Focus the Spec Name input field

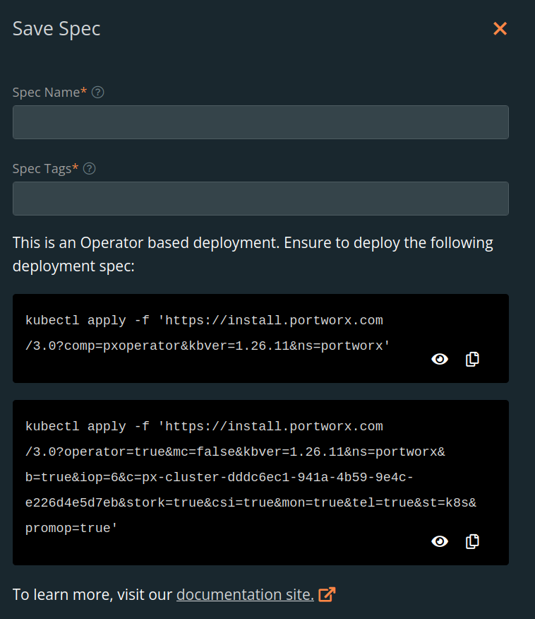click(260, 122)
